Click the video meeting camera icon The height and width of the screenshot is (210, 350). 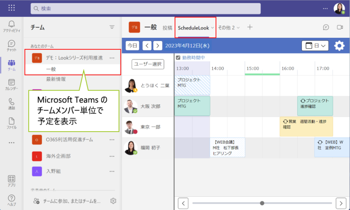pyautogui.click(x=340, y=27)
